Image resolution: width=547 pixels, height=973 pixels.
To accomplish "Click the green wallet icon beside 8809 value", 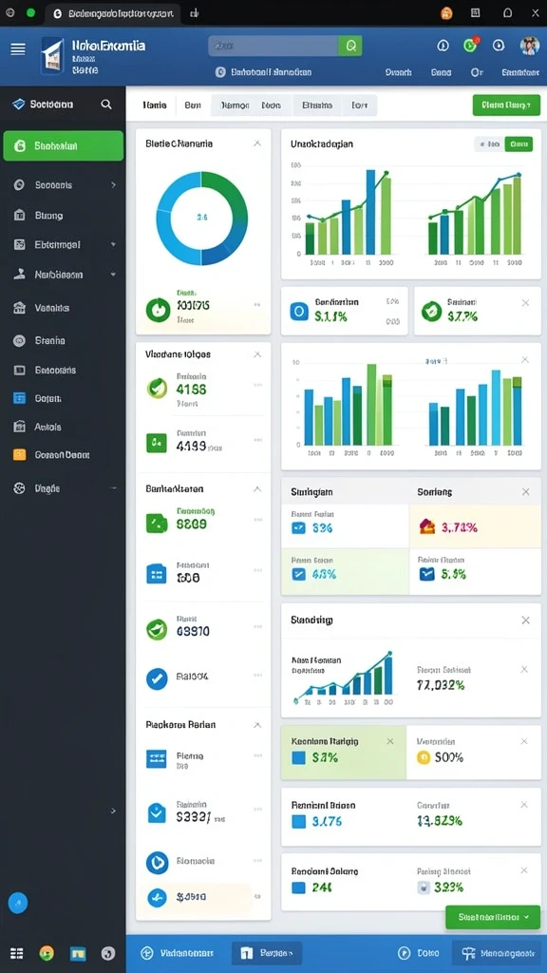I will (x=157, y=523).
